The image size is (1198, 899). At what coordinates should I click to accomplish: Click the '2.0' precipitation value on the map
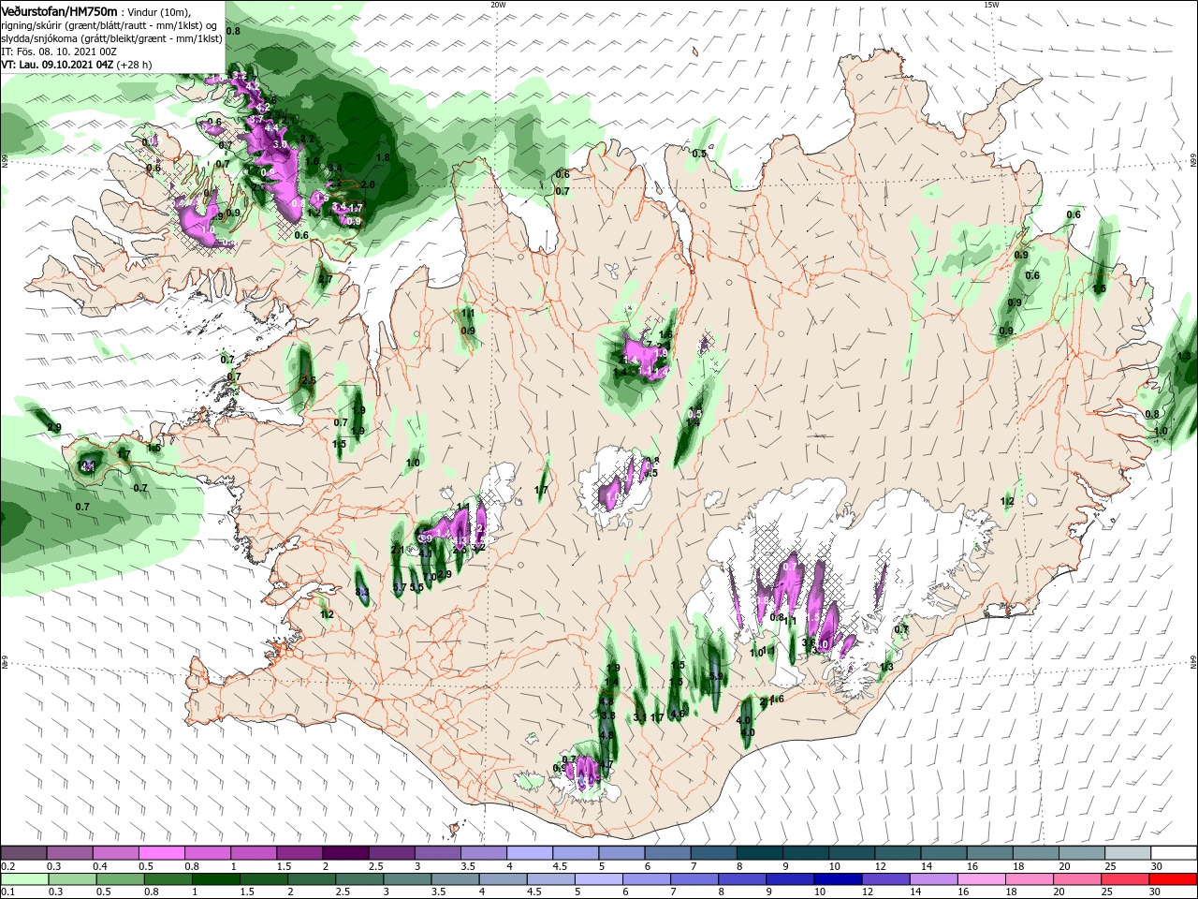(368, 185)
